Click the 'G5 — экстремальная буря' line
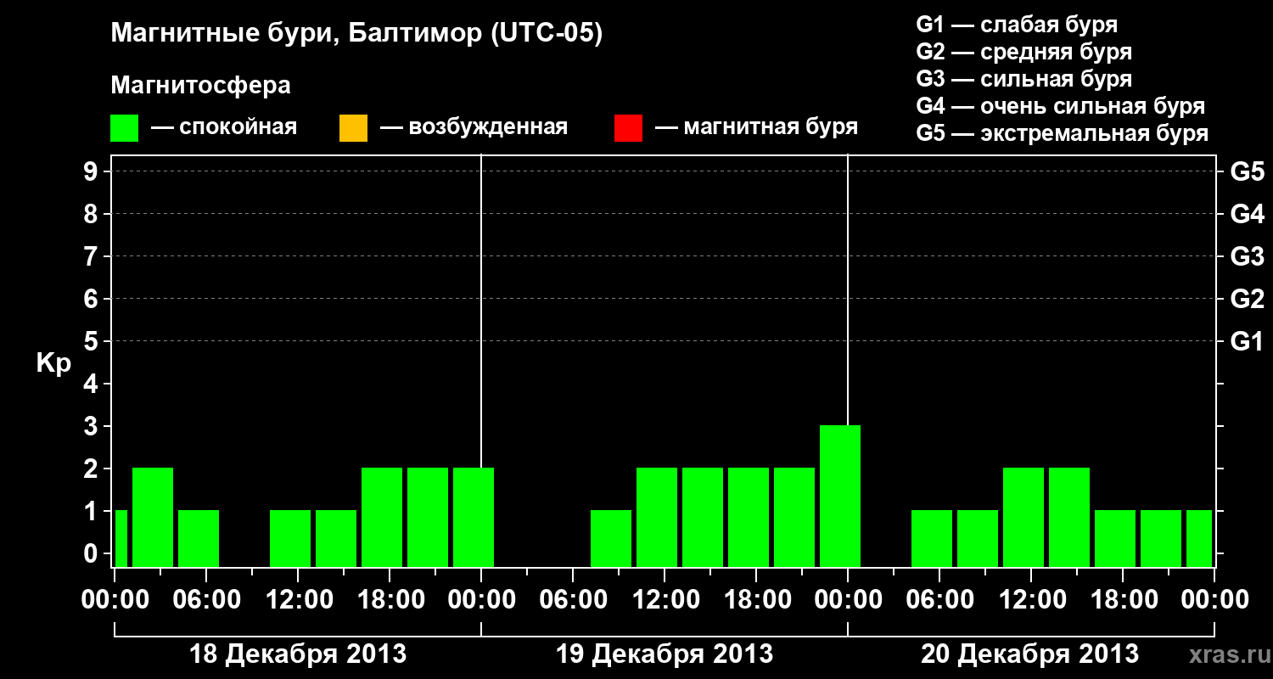Viewport: 1273px width, 679px height. pos(1063,133)
